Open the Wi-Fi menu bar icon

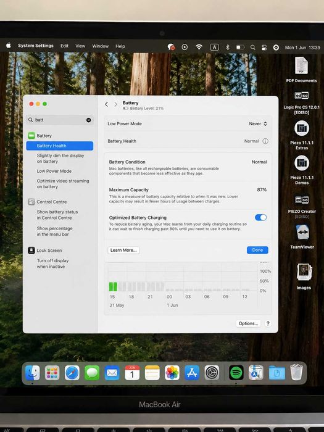coord(199,47)
